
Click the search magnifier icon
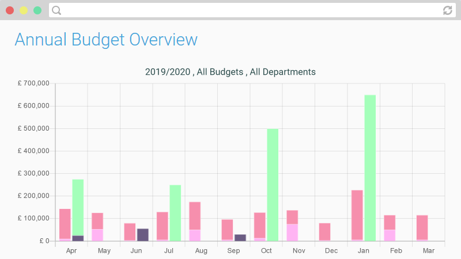tap(56, 10)
